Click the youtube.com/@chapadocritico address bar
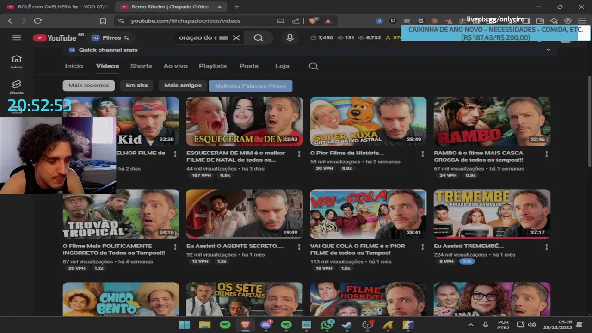The height and width of the screenshot is (333, 592). pos(185,21)
